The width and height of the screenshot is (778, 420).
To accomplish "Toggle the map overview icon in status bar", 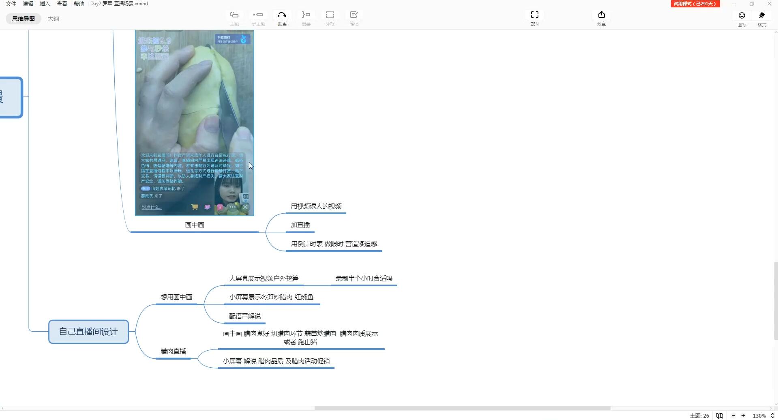I will click(x=720, y=416).
